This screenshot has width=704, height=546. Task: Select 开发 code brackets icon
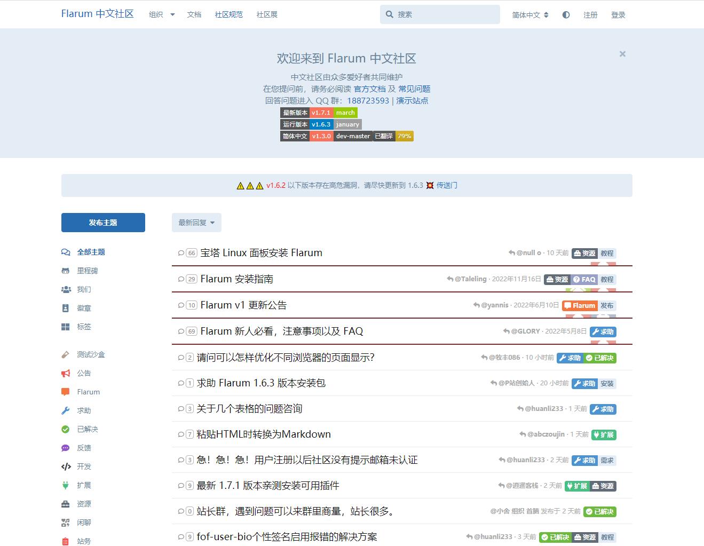click(x=66, y=466)
